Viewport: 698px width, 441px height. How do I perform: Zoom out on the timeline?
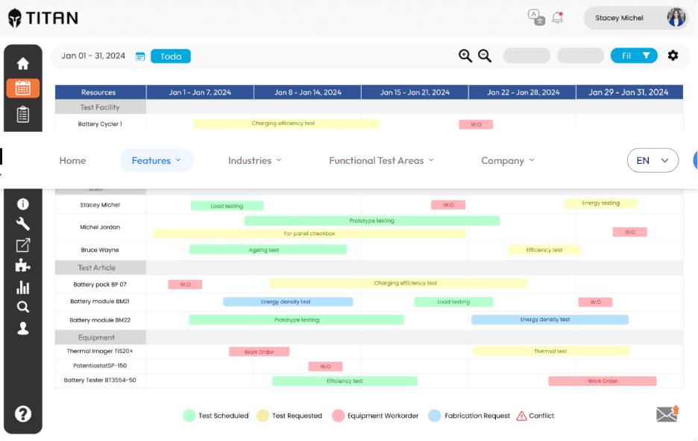(485, 56)
